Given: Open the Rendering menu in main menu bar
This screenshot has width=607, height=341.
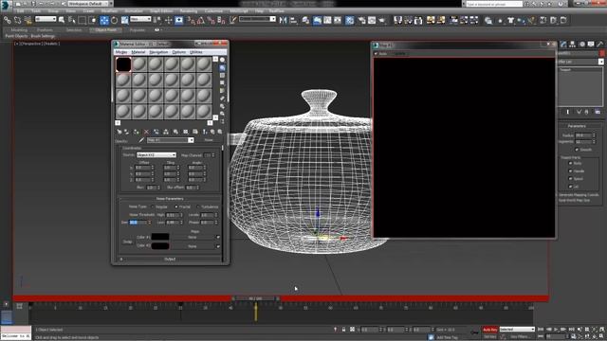Looking at the screenshot, I should (x=189, y=11).
